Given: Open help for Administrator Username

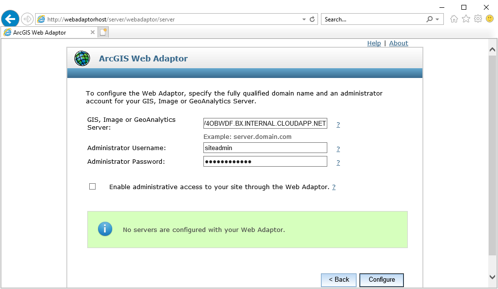Looking at the screenshot, I should [338, 149].
